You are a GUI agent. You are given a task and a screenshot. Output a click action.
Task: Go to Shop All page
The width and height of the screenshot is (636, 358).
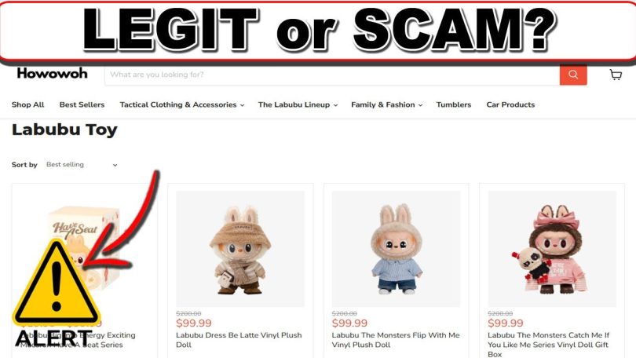click(x=28, y=104)
